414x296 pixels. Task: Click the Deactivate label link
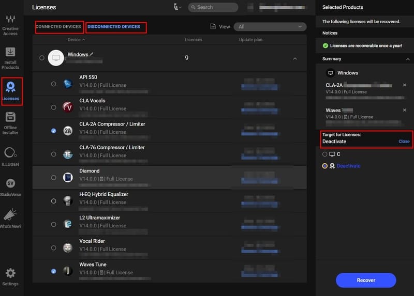pyautogui.click(x=348, y=166)
